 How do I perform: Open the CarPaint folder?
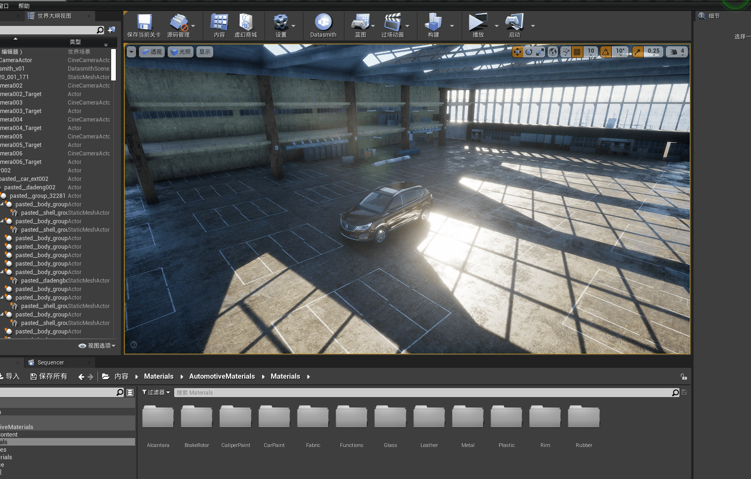coord(274,425)
